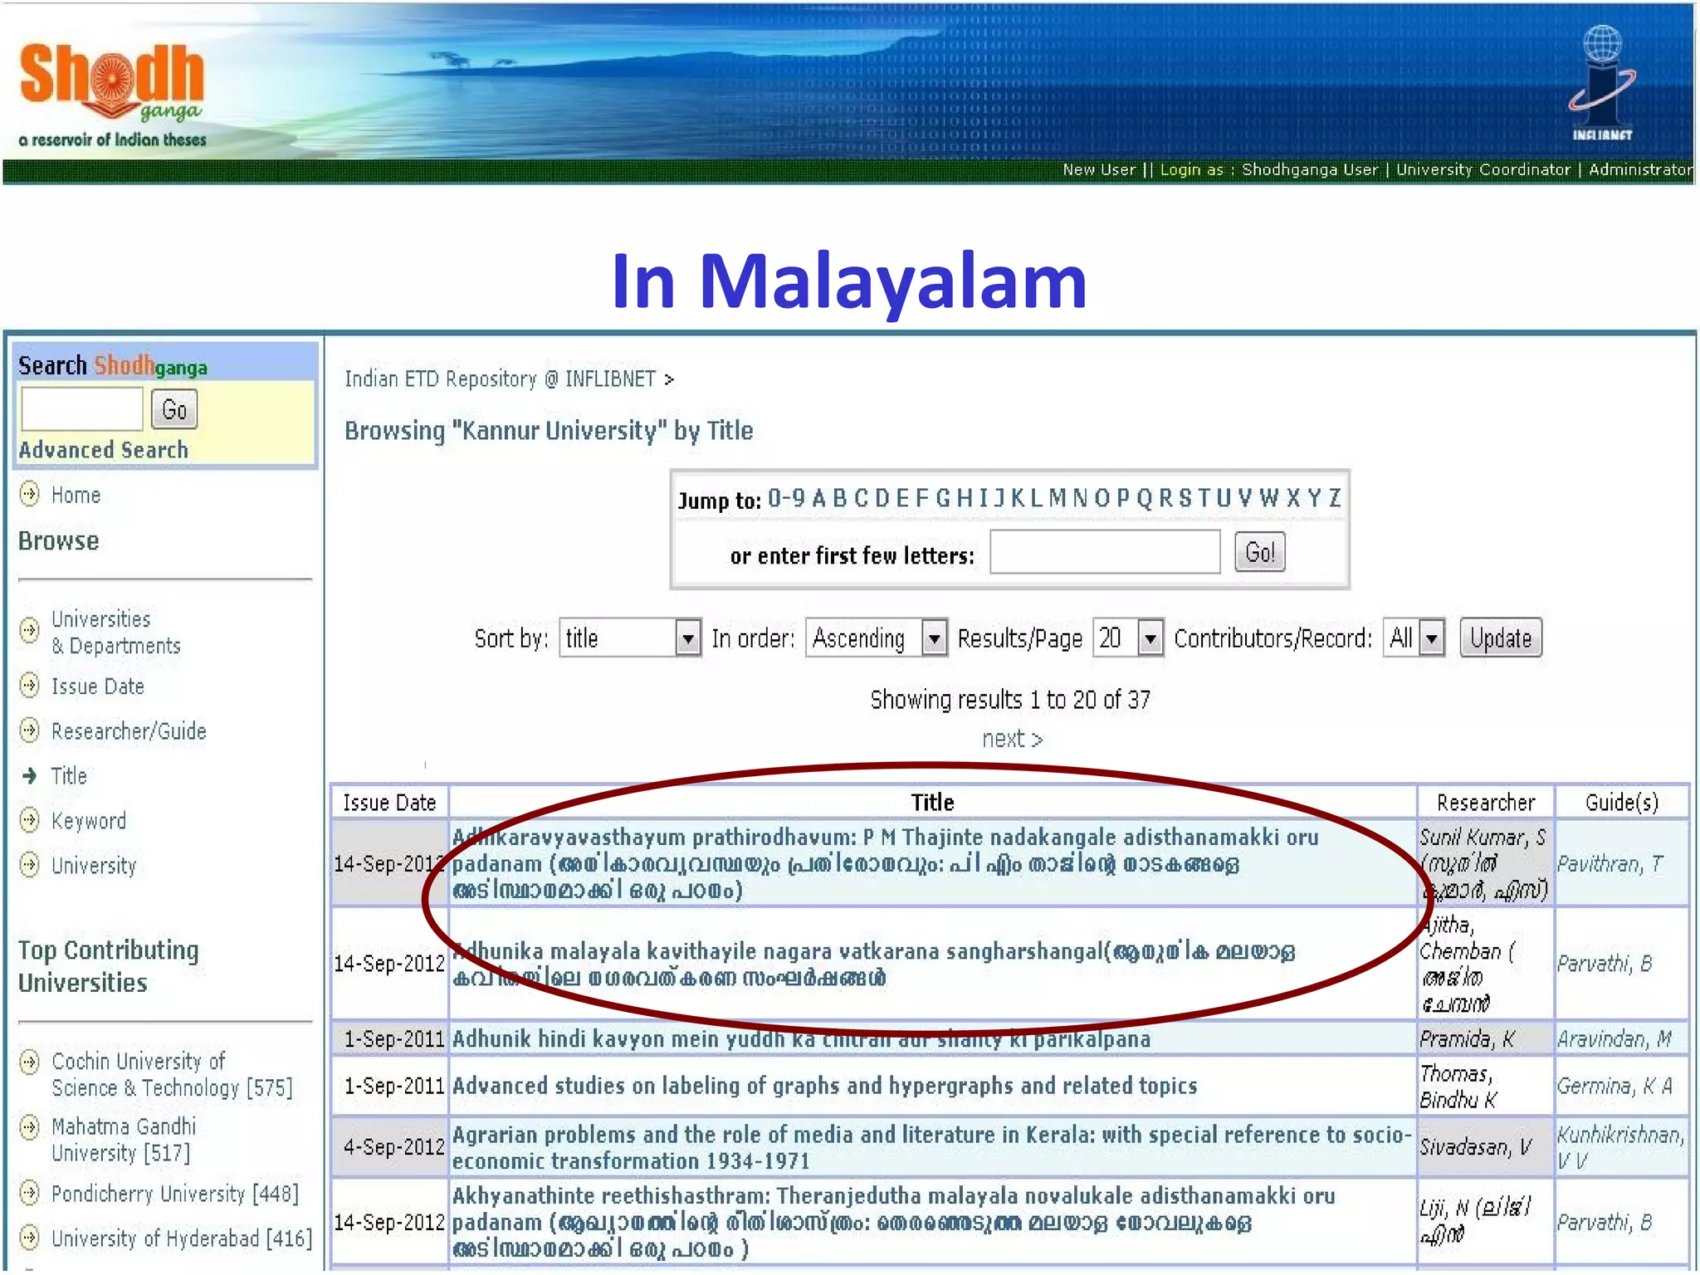
Task: Open the Advanced Search link
Action: pos(103,450)
